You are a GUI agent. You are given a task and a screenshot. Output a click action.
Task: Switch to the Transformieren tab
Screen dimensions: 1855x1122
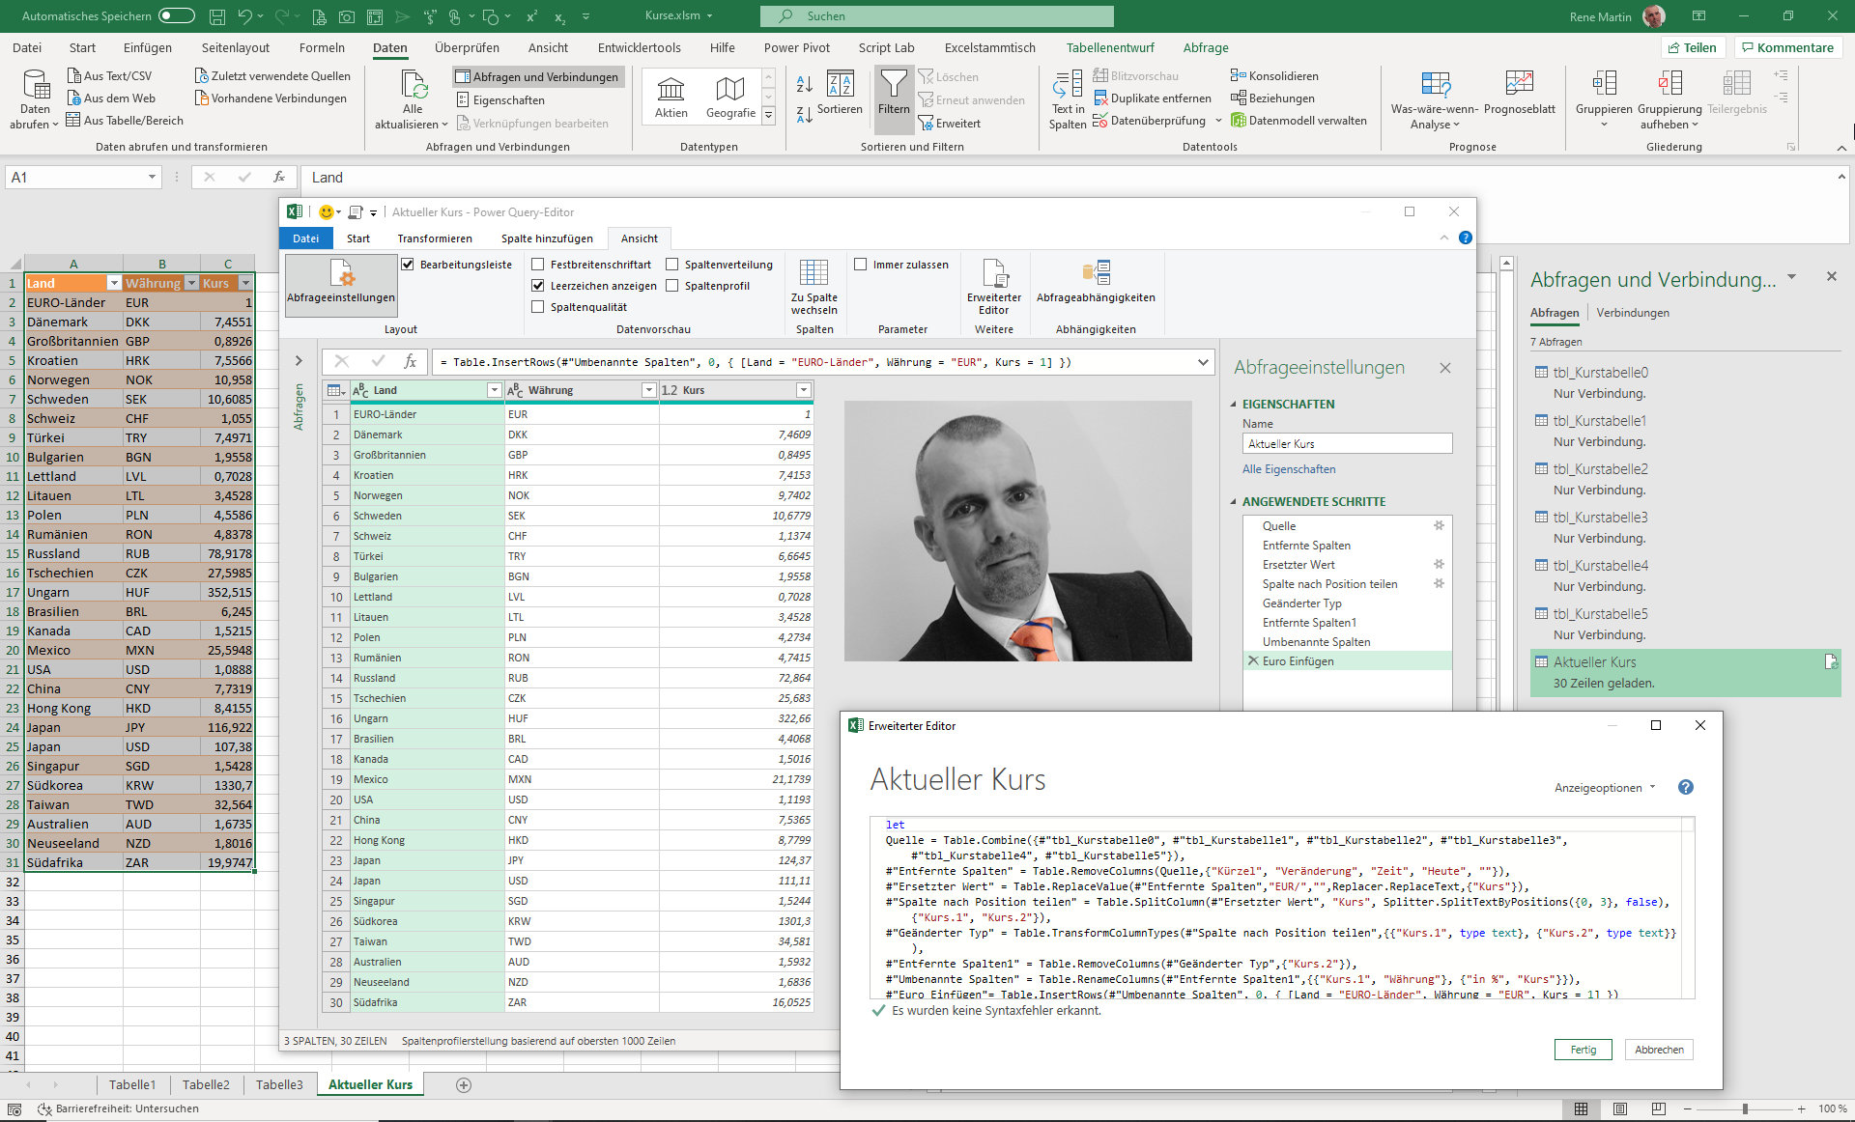436,238
